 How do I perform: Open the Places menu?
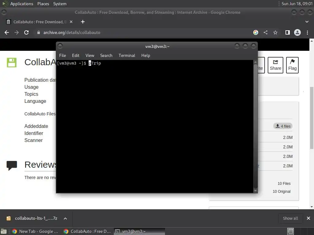43,4
